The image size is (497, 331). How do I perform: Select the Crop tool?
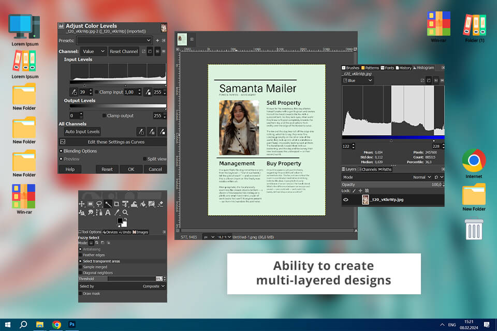click(116, 204)
